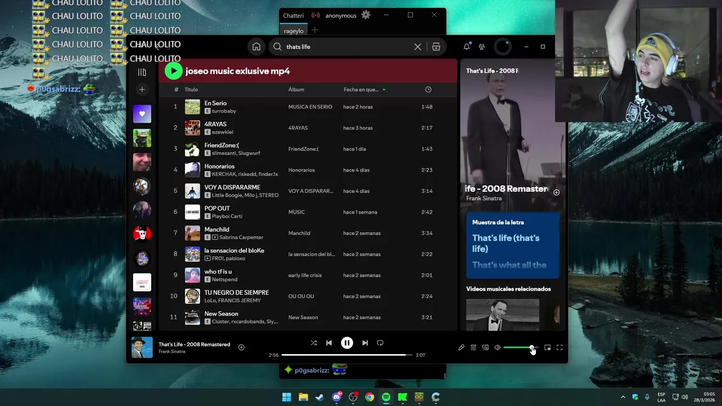Open the Your Library sidebar icon
This screenshot has width=722, height=406.
(142, 72)
